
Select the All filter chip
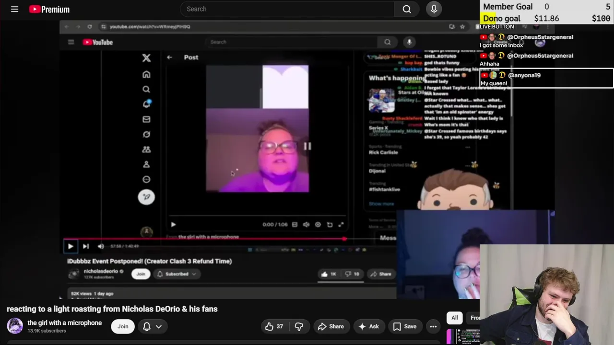pyautogui.click(x=454, y=318)
